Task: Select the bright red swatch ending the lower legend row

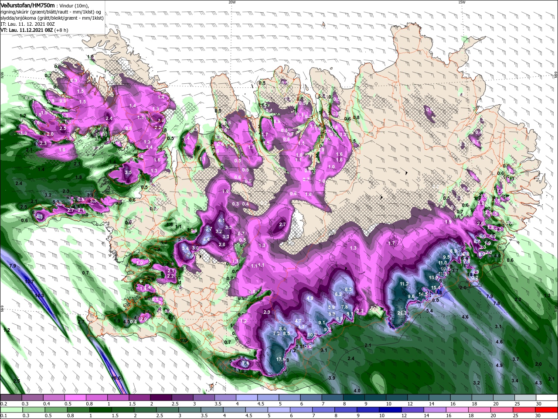Action: pos(547,410)
